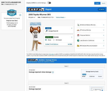
Task: Click the Previous Owners people icon
Action: tap(78, 30)
